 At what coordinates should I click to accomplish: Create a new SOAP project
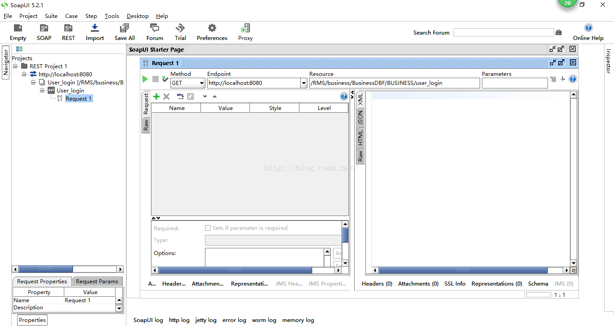[44, 32]
